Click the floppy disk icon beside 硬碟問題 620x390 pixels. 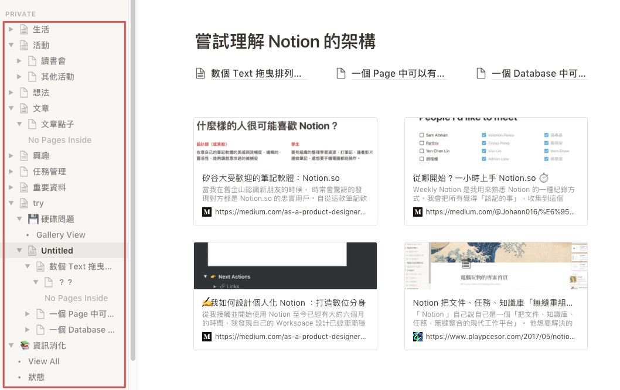point(33,219)
